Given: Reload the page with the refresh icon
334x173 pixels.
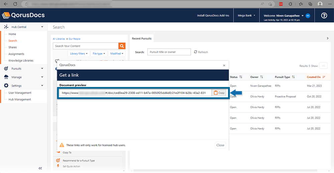Looking at the screenshot, I should click(15, 4).
